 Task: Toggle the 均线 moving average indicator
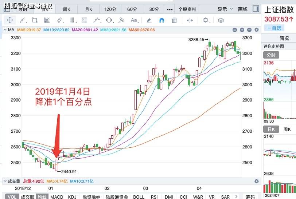click(x=42, y=197)
